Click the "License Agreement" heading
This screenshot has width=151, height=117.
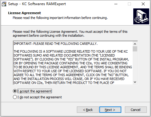coord(24,13)
